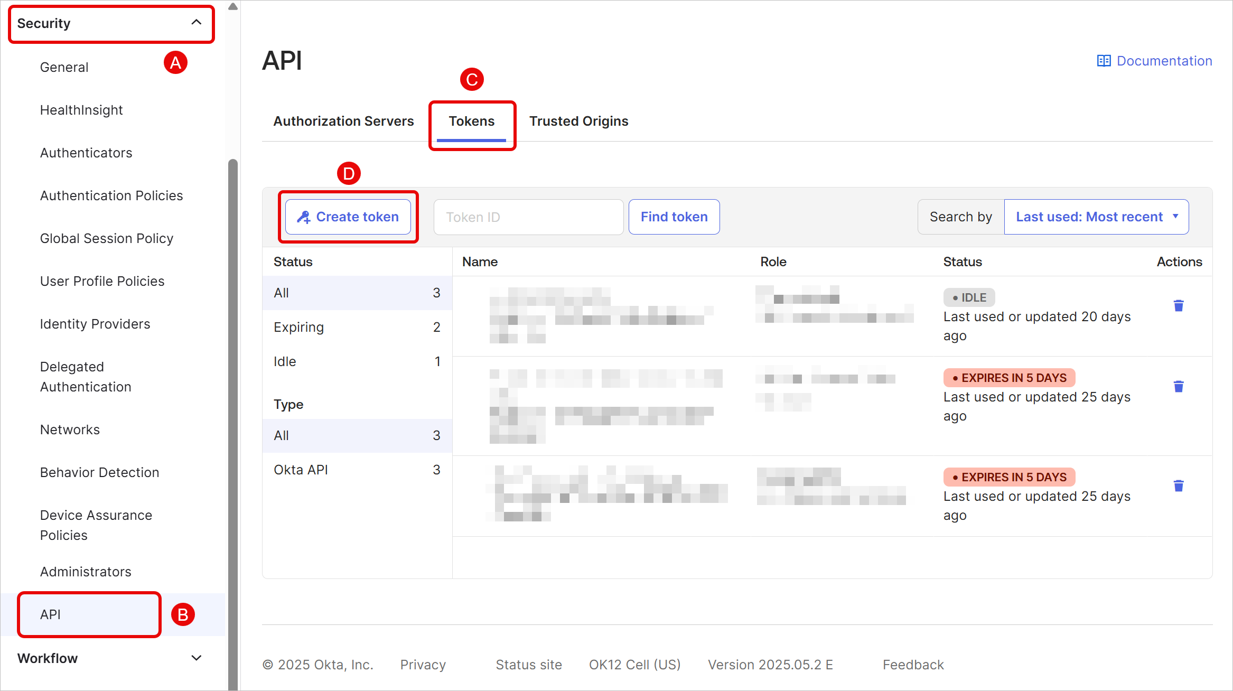Click the Find token button

[674, 217]
